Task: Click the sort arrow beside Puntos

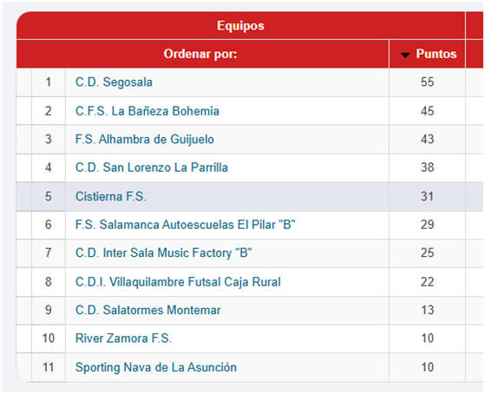Action: click(405, 55)
